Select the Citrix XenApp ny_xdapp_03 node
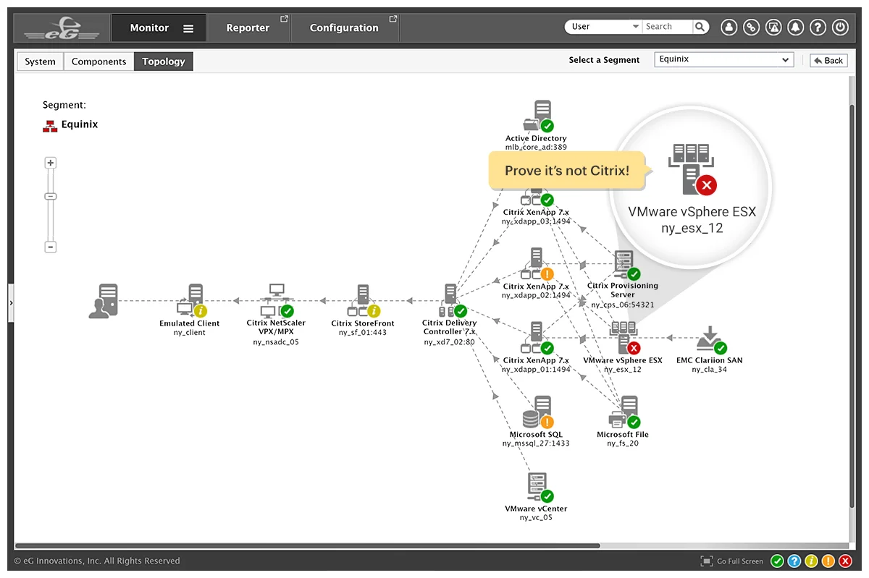 pyautogui.click(x=537, y=197)
